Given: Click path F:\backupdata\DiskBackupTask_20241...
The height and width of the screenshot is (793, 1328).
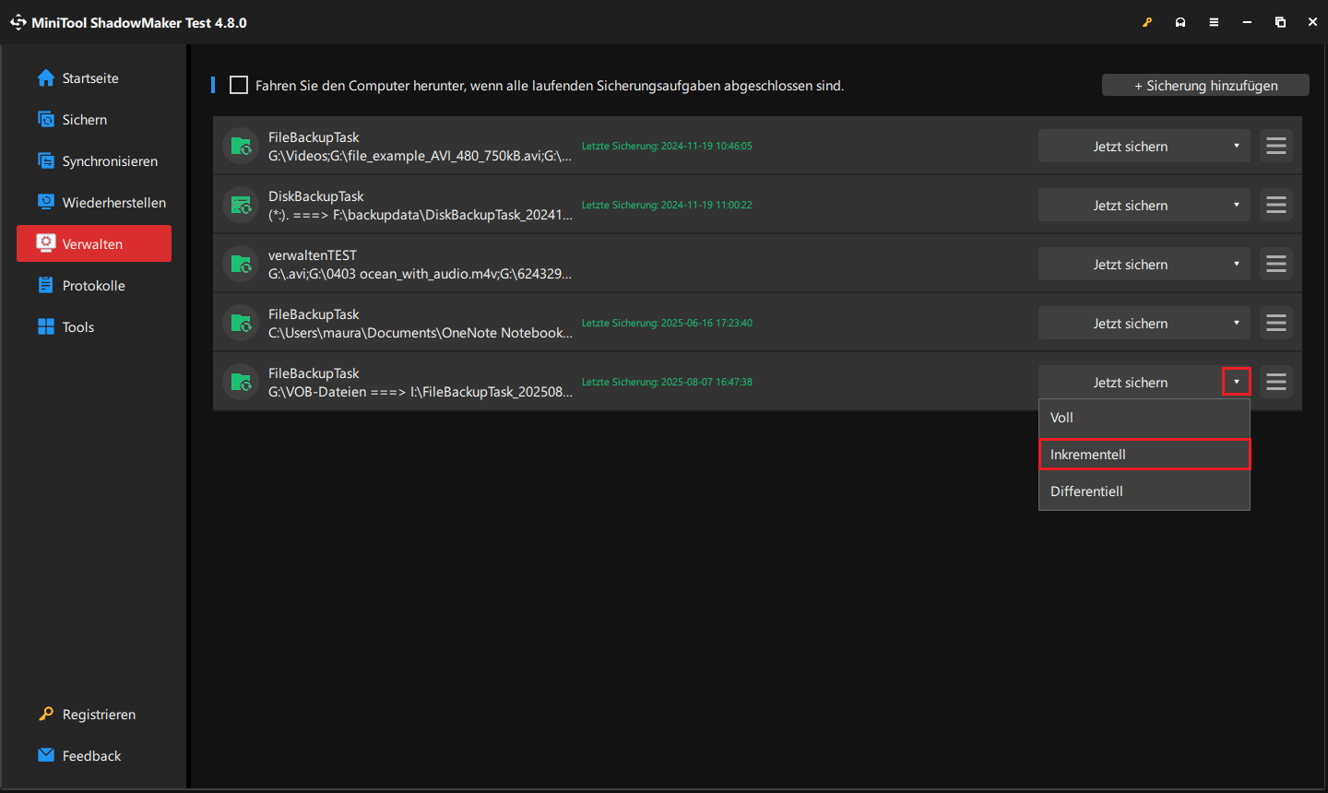Looking at the screenshot, I should point(421,215).
